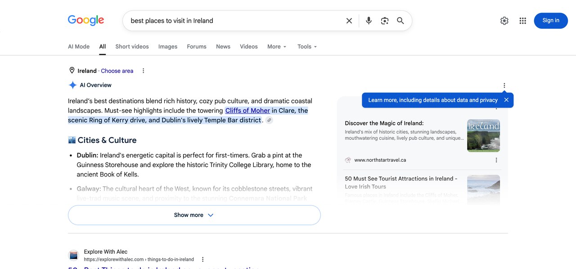Open the Images tab
The image size is (576, 269).
click(x=168, y=46)
